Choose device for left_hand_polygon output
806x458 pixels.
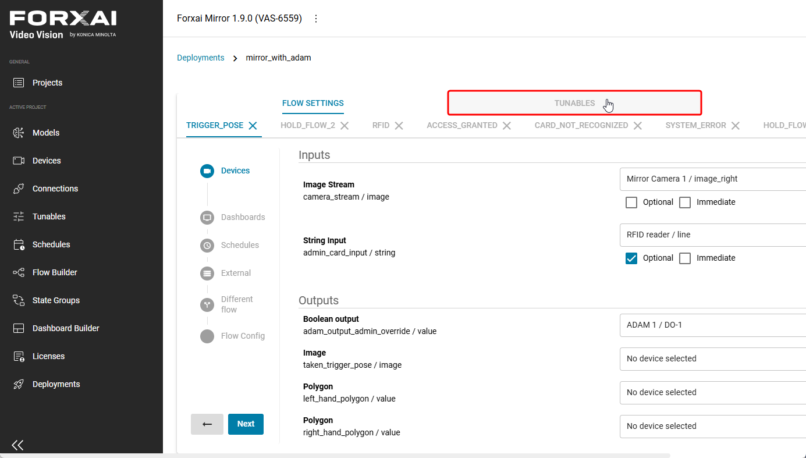(713, 392)
